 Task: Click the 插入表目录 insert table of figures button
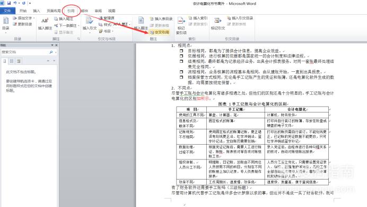(x=161, y=19)
